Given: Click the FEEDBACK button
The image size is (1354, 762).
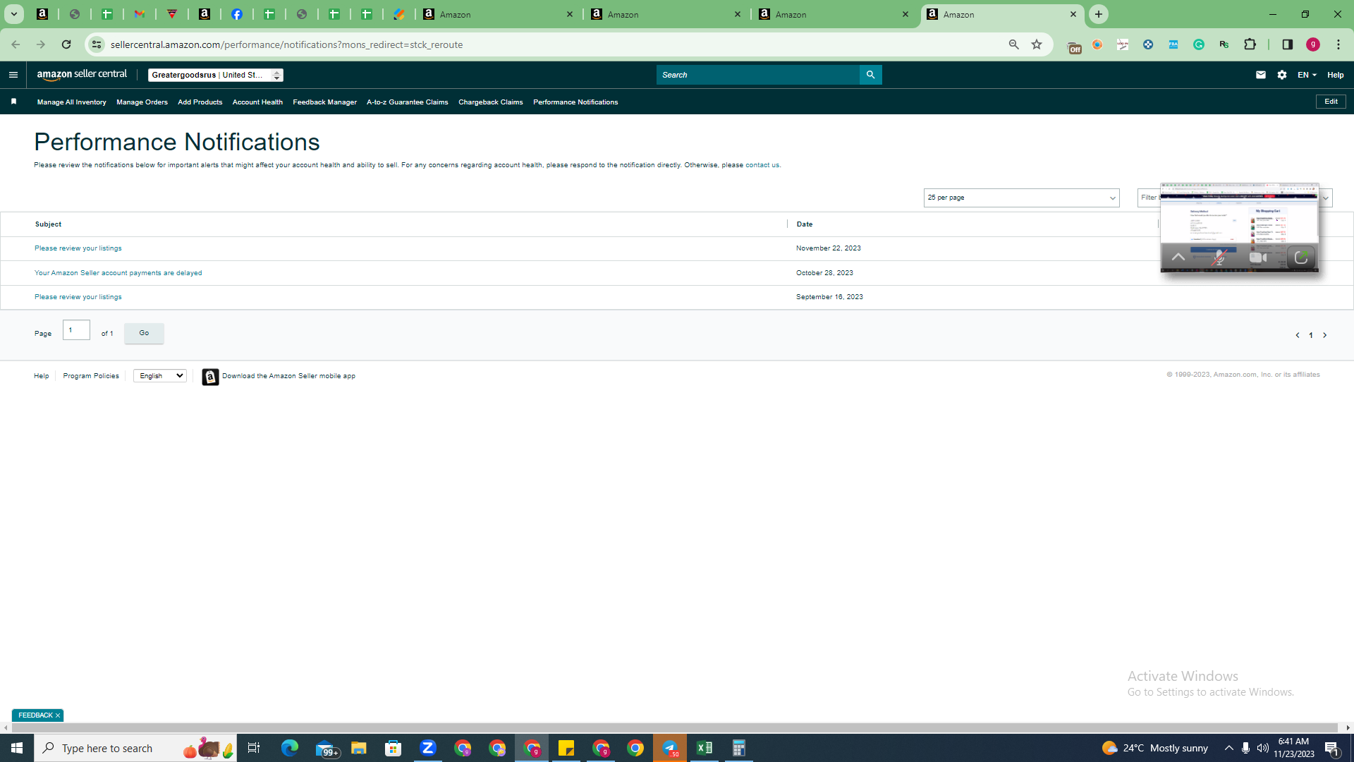Looking at the screenshot, I should click(35, 715).
